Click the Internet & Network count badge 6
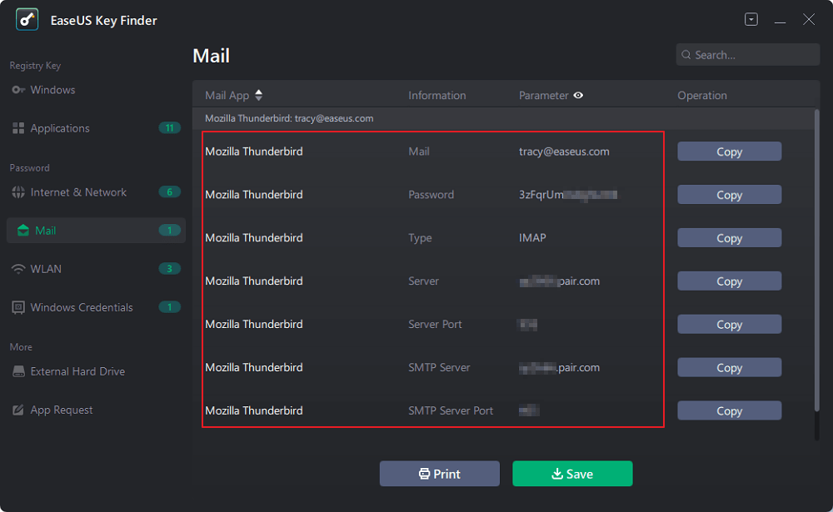This screenshot has height=512, width=833. click(x=169, y=191)
